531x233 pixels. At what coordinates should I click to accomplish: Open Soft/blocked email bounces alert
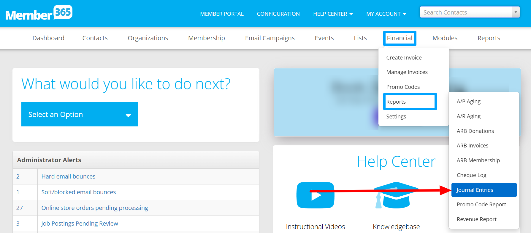(x=79, y=192)
